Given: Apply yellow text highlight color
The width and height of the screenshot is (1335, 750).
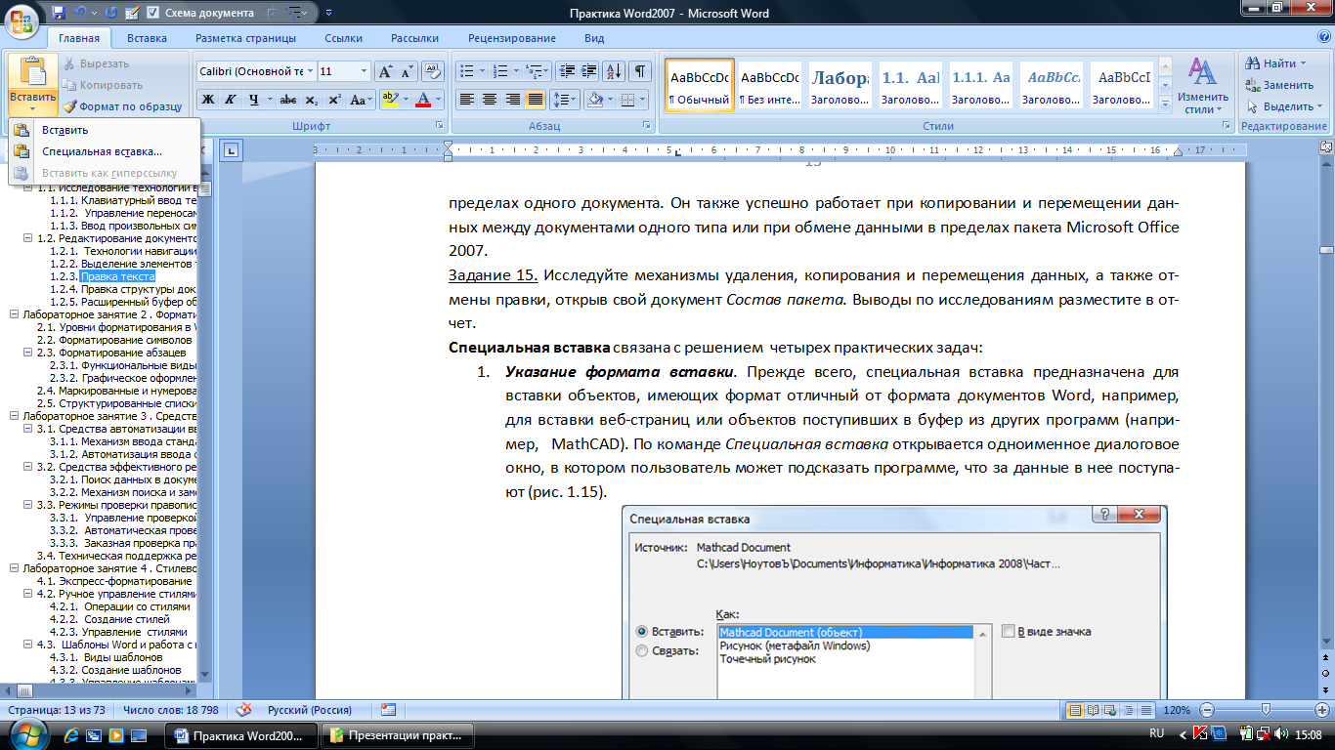Looking at the screenshot, I should click(390, 100).
